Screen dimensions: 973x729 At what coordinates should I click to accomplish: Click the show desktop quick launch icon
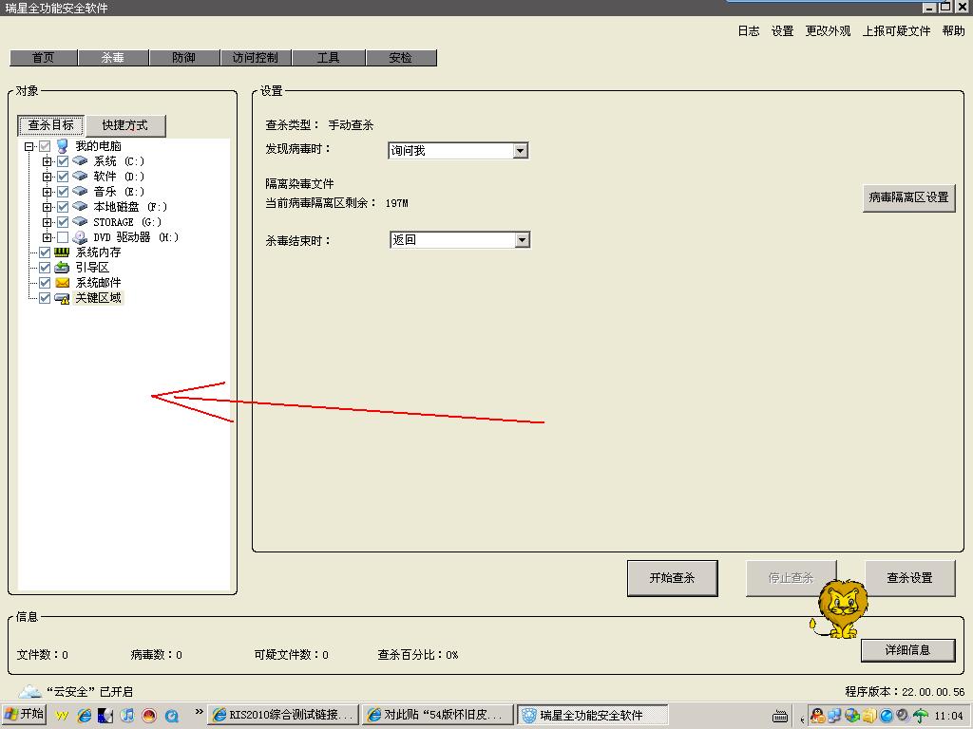(105, 716)
